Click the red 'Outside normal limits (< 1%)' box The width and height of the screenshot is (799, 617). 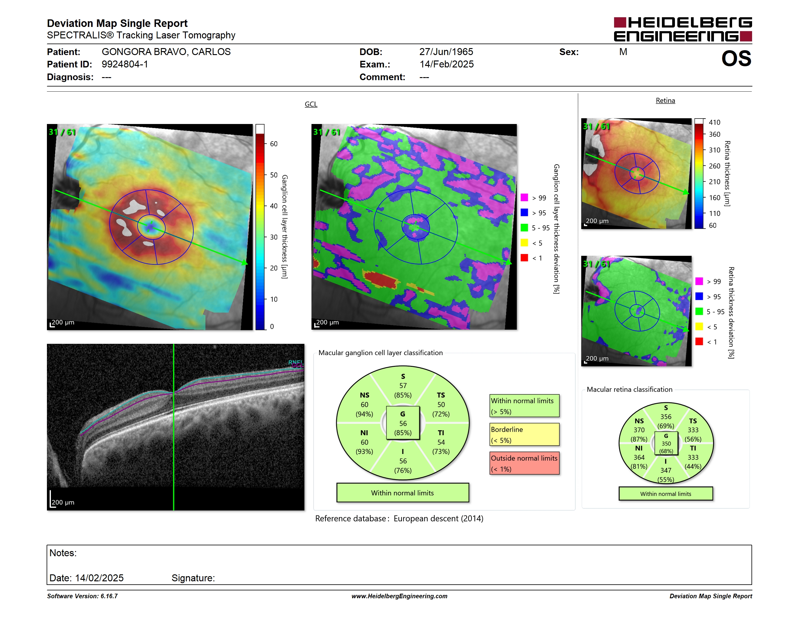pos(524,463)
